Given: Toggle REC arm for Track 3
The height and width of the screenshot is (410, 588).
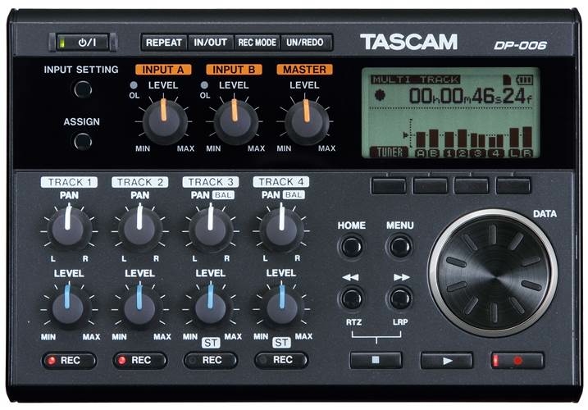Looking at the screenshot, I should point(210,360).
